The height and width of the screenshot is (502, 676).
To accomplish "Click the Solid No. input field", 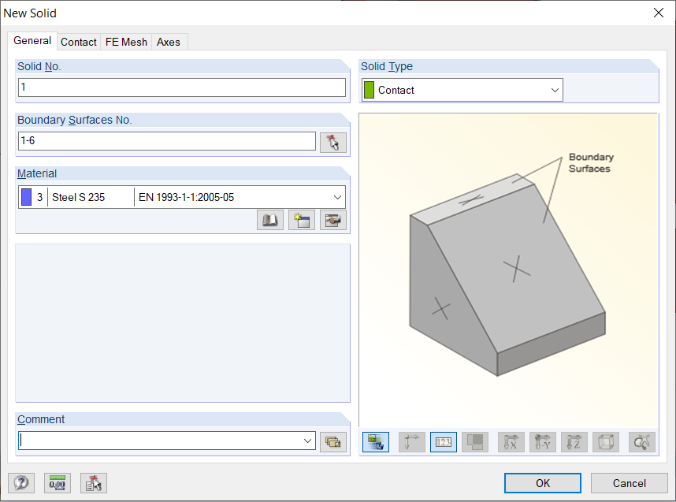I will [x=181, y=87].
